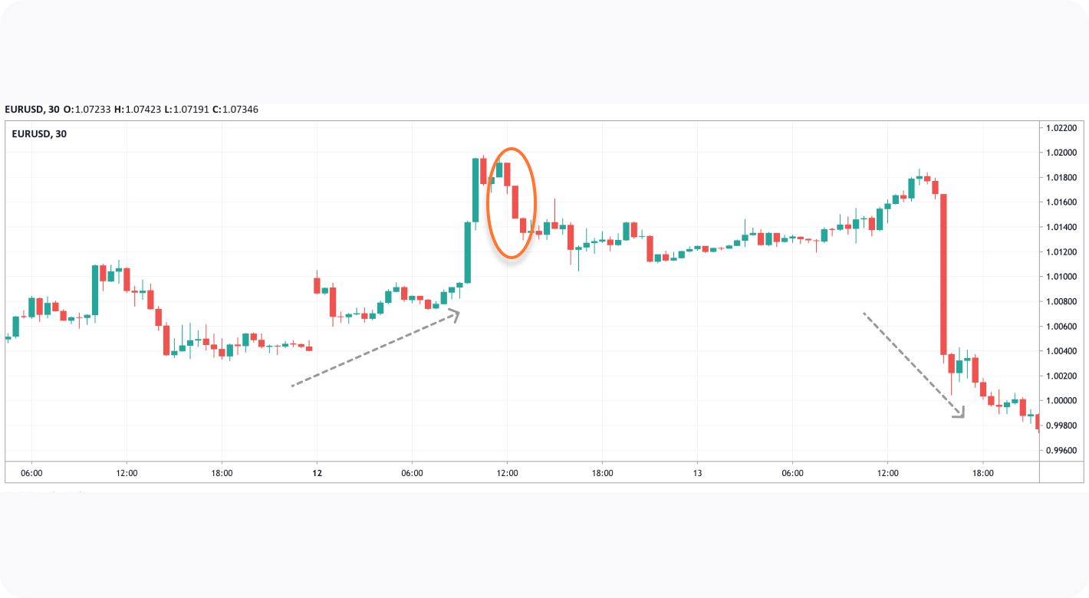
Task: Select the downward dashed trend arrow
Action: (914, 365)
